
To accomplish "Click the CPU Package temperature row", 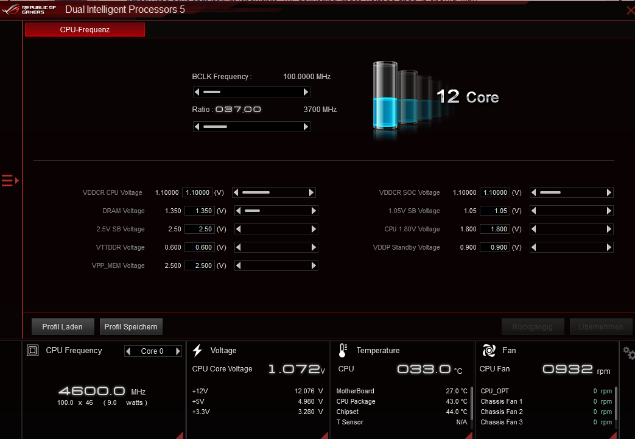I will coord(402,401).
